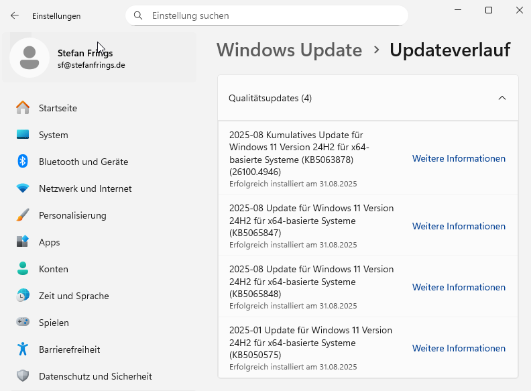The image size is (531, 391).
Task: Open the Startseite settings page
Action: (58, 108)
